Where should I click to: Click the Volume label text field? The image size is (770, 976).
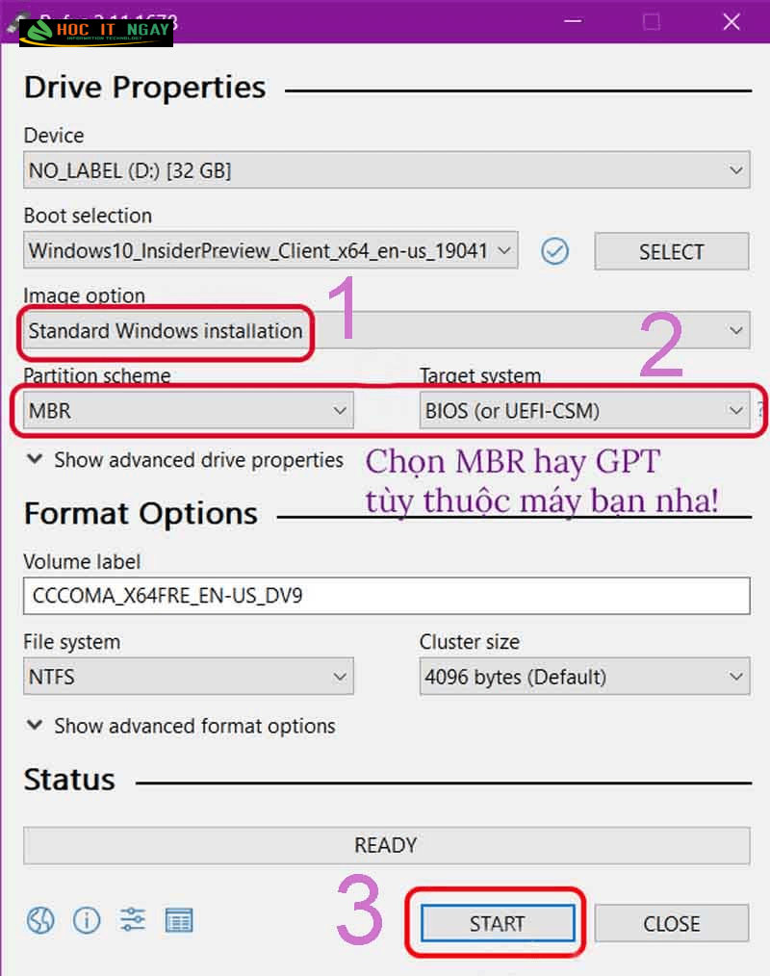click(387, 596)
